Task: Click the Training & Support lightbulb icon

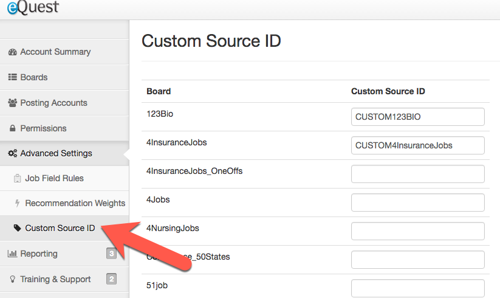Action: tap(12, 279)
